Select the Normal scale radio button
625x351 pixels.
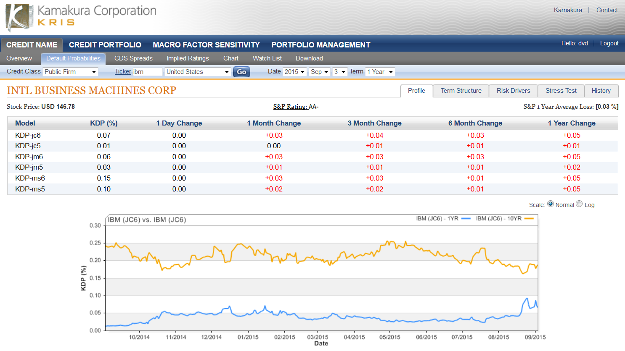pyautogui.click(x=550, y=204)
